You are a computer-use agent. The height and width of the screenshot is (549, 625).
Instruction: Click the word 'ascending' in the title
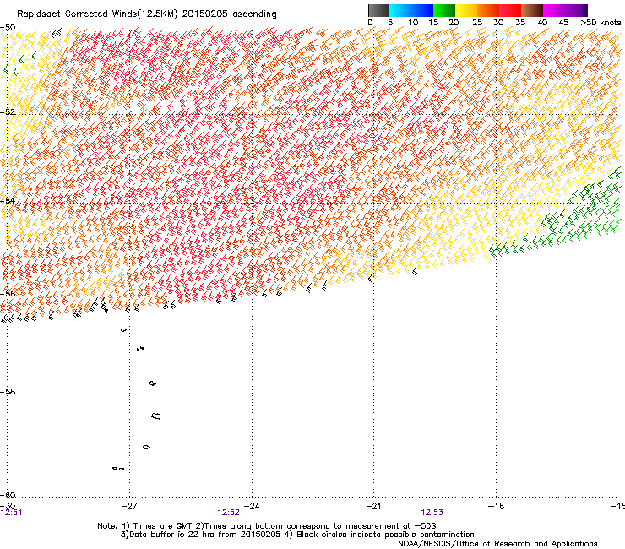[x=254, y=14]
